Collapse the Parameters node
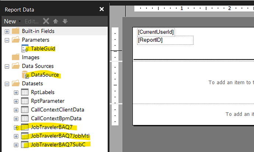 [x=7, y=40]
